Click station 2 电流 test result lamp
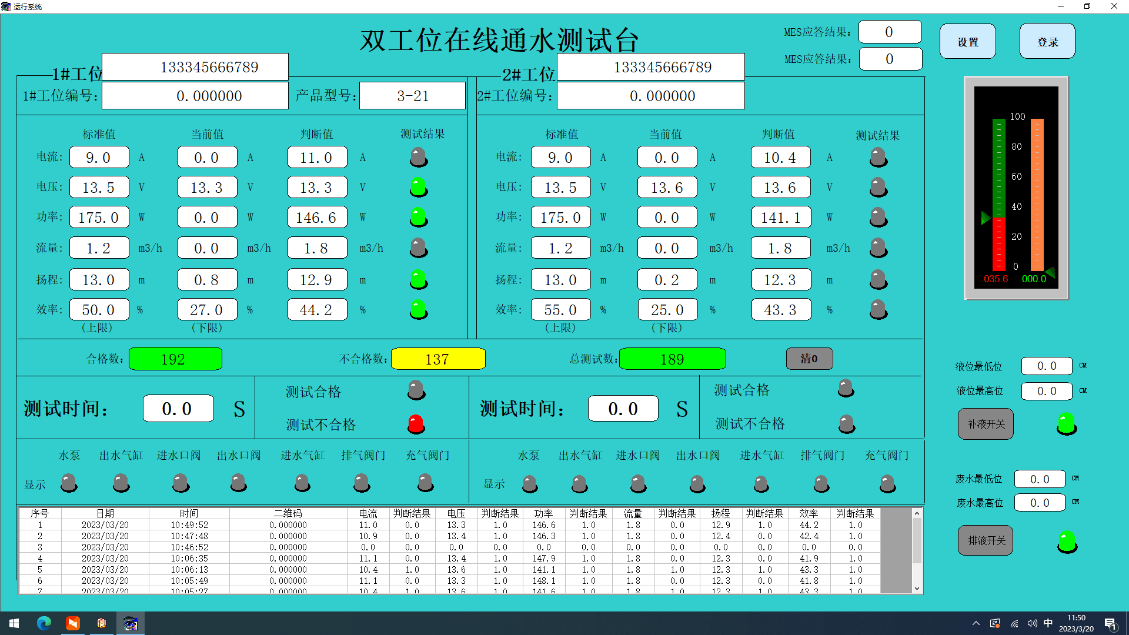This screenshot has width=1129, height=635. click(878, 157)
